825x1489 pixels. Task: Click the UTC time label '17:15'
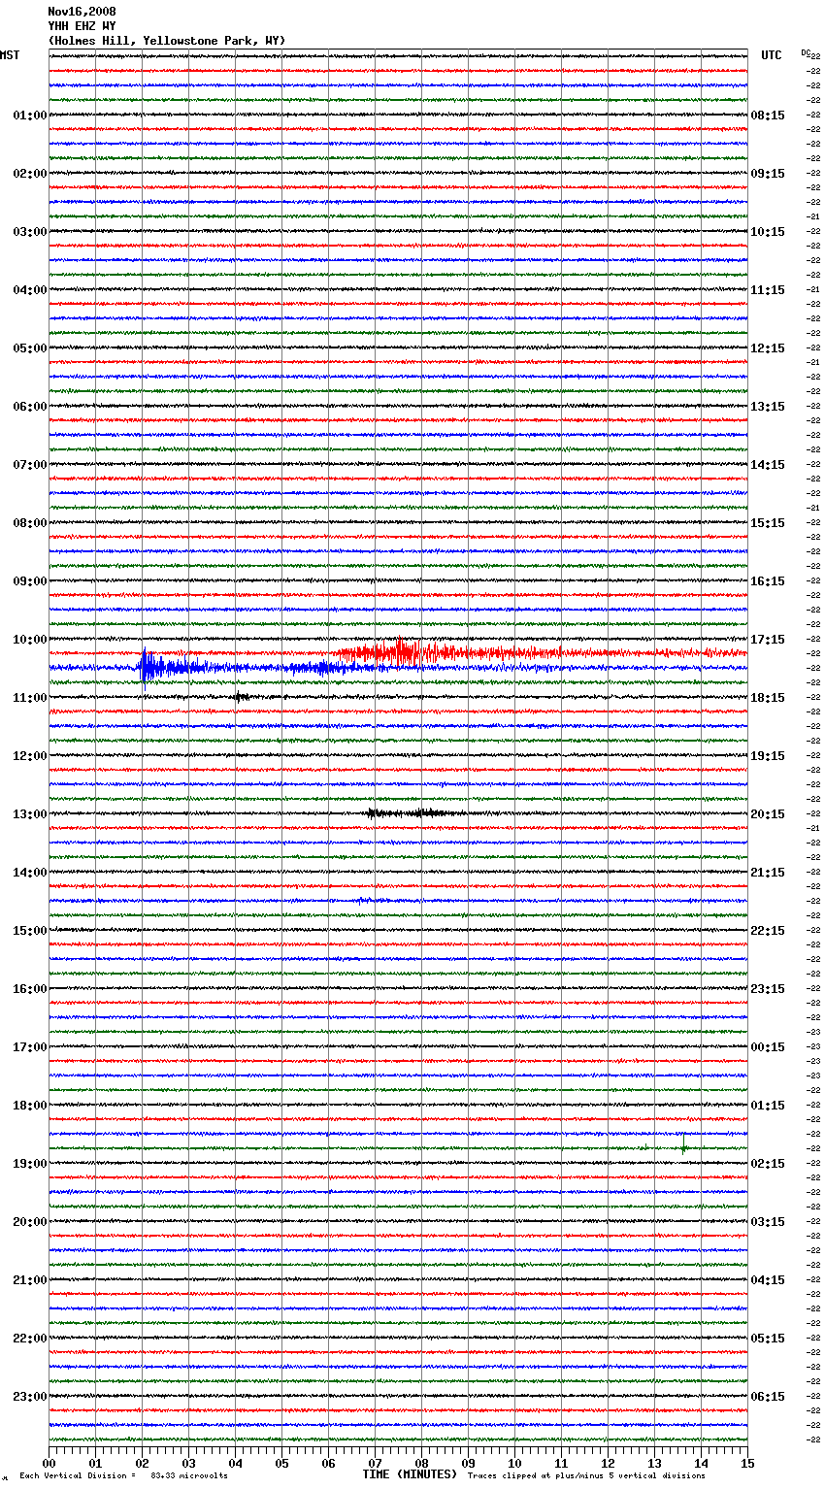[768, 640]
